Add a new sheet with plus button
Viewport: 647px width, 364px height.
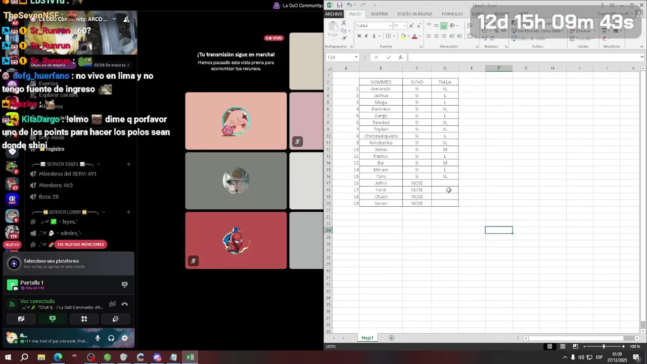[x=391, y=338]
